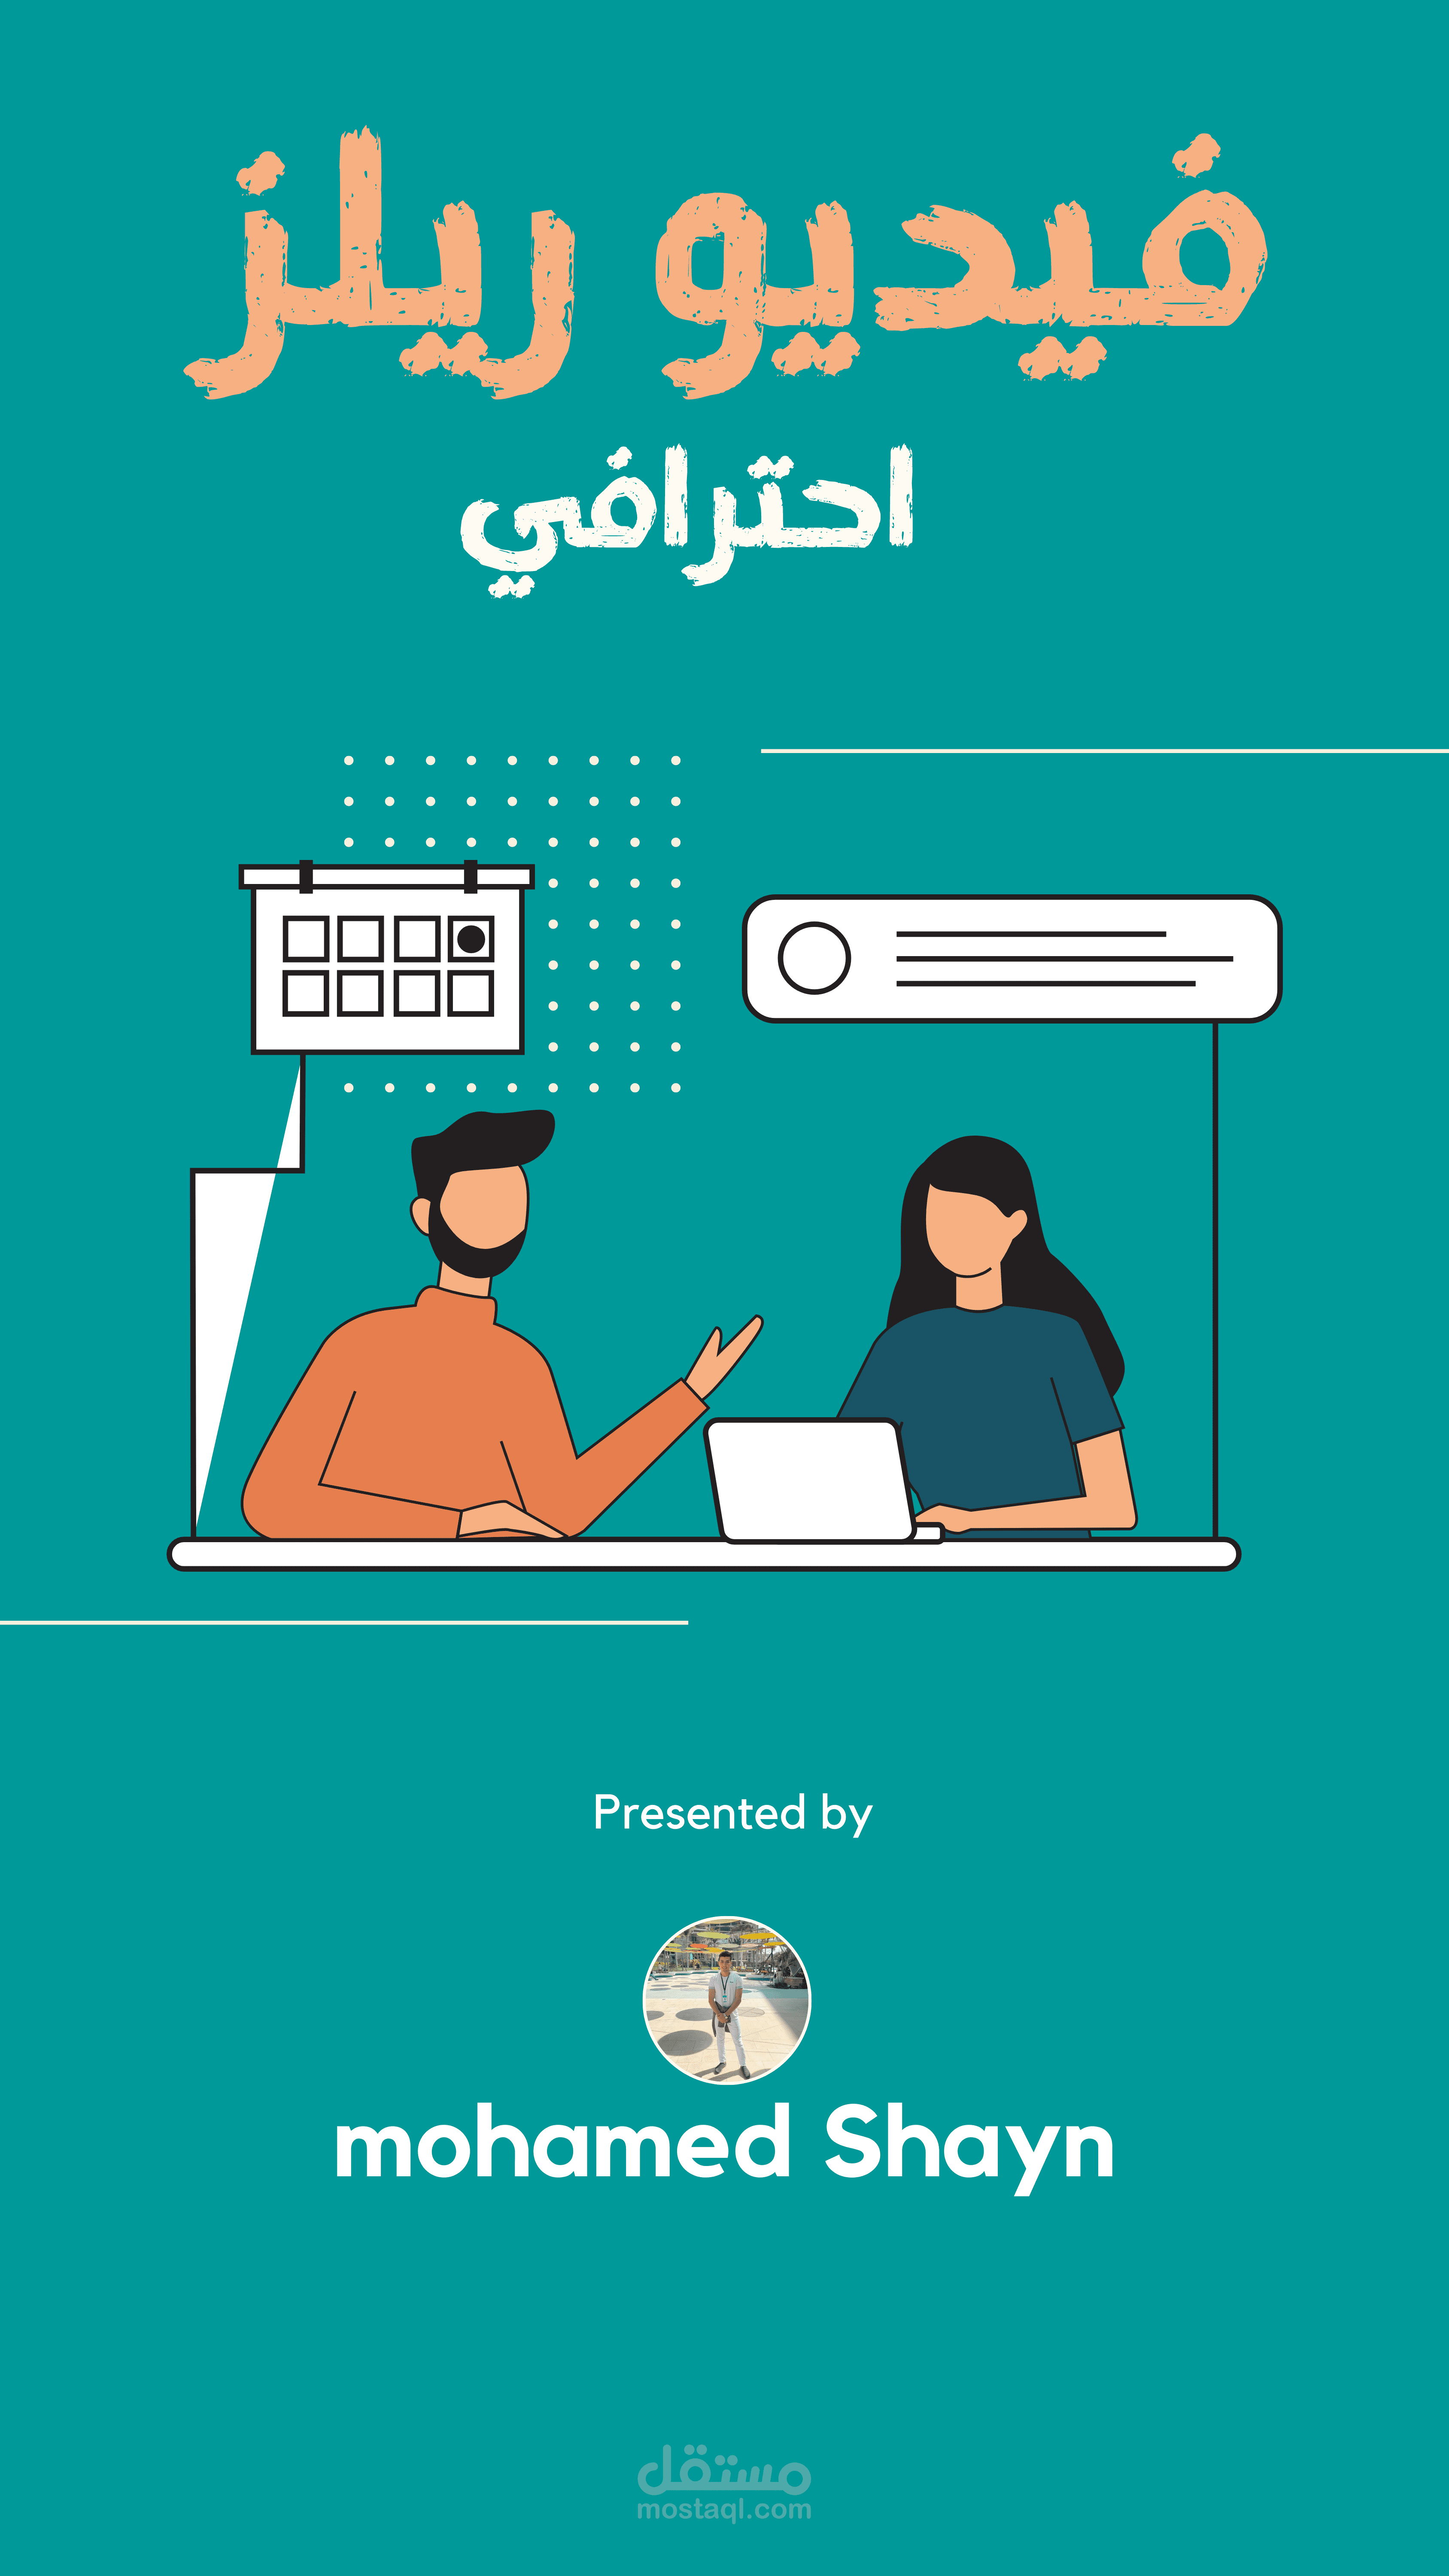The width and height of the screenshot is (1449, 2576).
Task: Click the mostaqi.com watermark link
Action: [723, 2503]
